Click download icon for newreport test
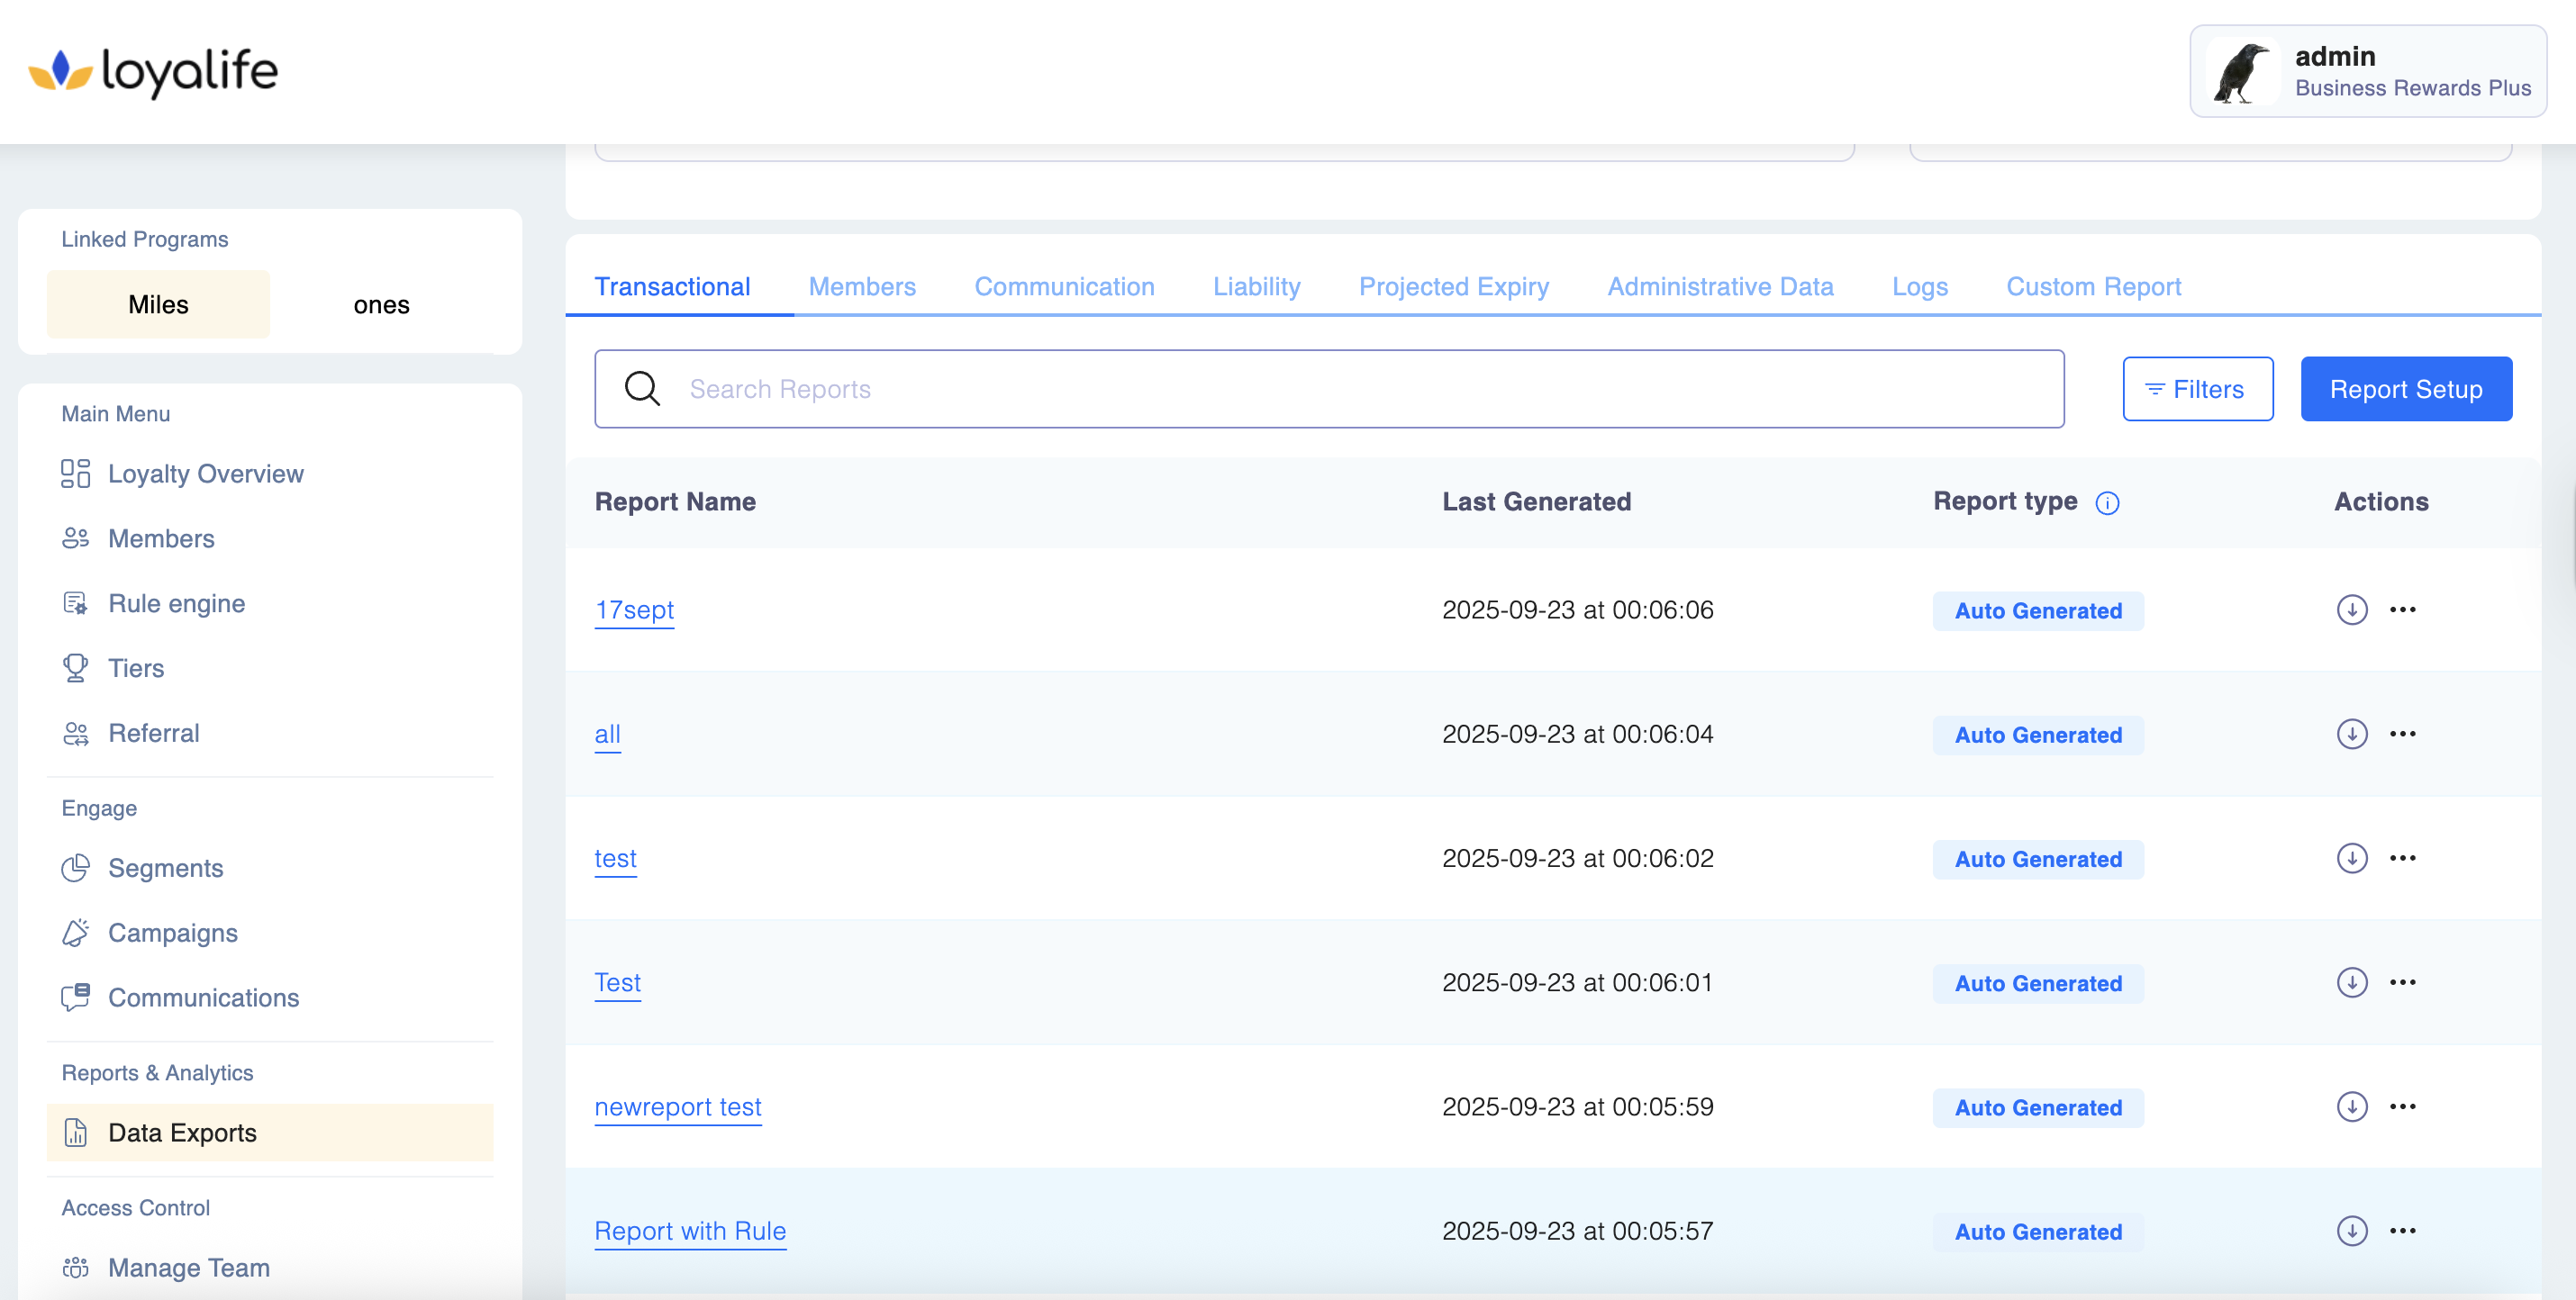The height and width of the screenshot is (1300, 2576). (x=2351, y=1106)
